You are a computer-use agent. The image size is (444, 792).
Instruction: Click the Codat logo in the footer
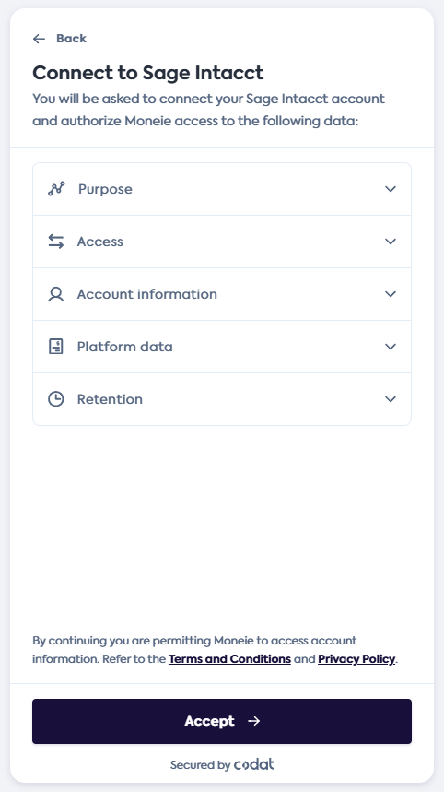254,764
